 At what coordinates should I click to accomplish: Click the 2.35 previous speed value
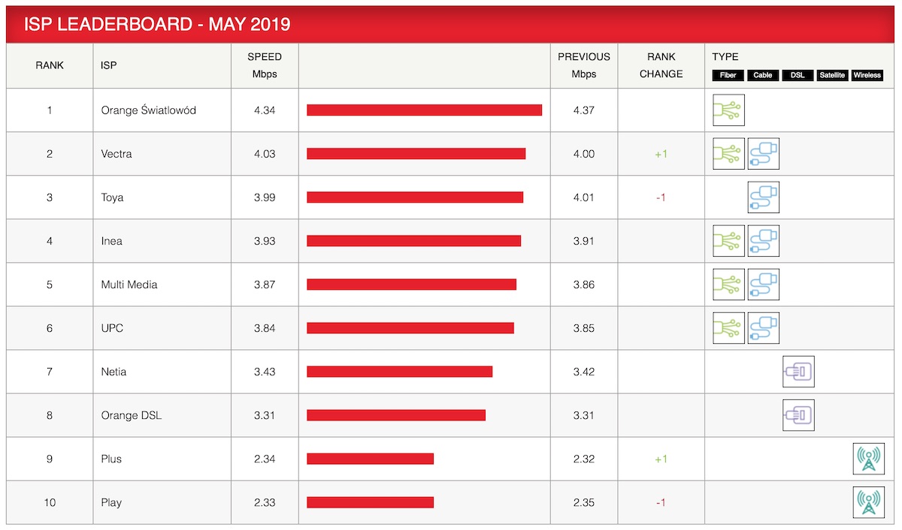point(584,502)
